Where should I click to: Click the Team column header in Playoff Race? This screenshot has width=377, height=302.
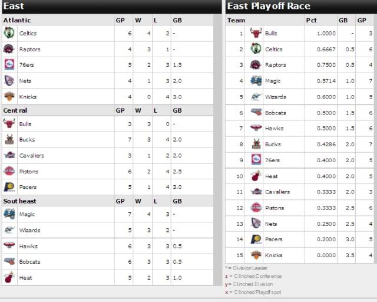(236, 20)
